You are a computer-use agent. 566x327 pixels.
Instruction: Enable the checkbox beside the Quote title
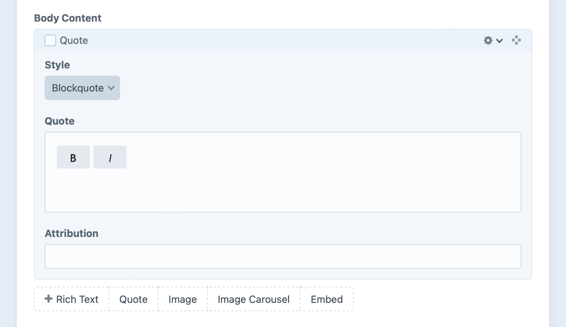50,40
